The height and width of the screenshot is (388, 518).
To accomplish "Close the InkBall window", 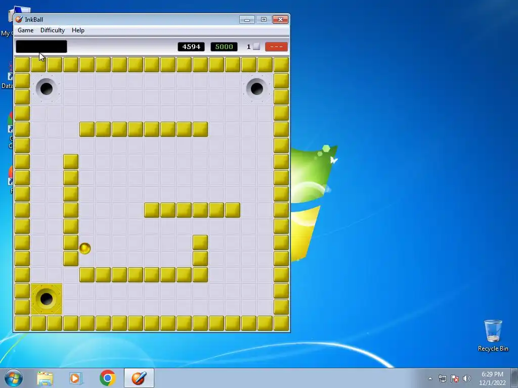I will click(x=280, y=20).
